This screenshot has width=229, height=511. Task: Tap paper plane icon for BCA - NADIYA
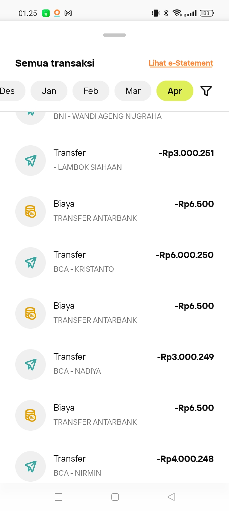[x=31, y=364]
